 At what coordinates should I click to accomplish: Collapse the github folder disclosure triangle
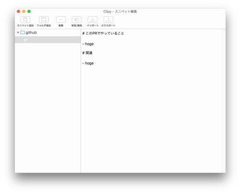tap(18, 33)
